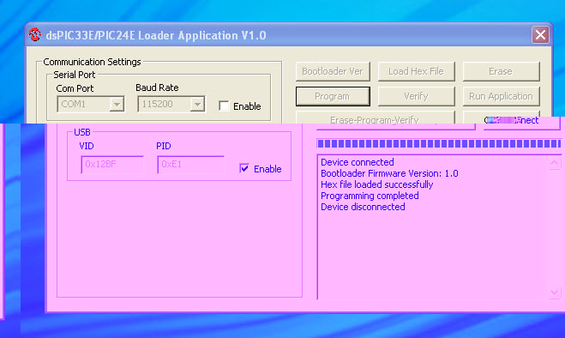Click the Bootloader Ver button
Image resolution: width=565 pixels, height=338 pixels.
coord(333,71)
